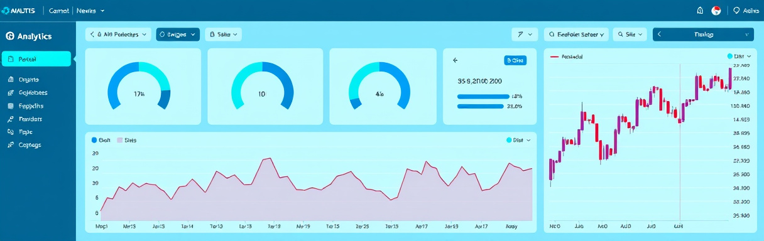Click the lock icon in the 'Saike' filter

212,35
